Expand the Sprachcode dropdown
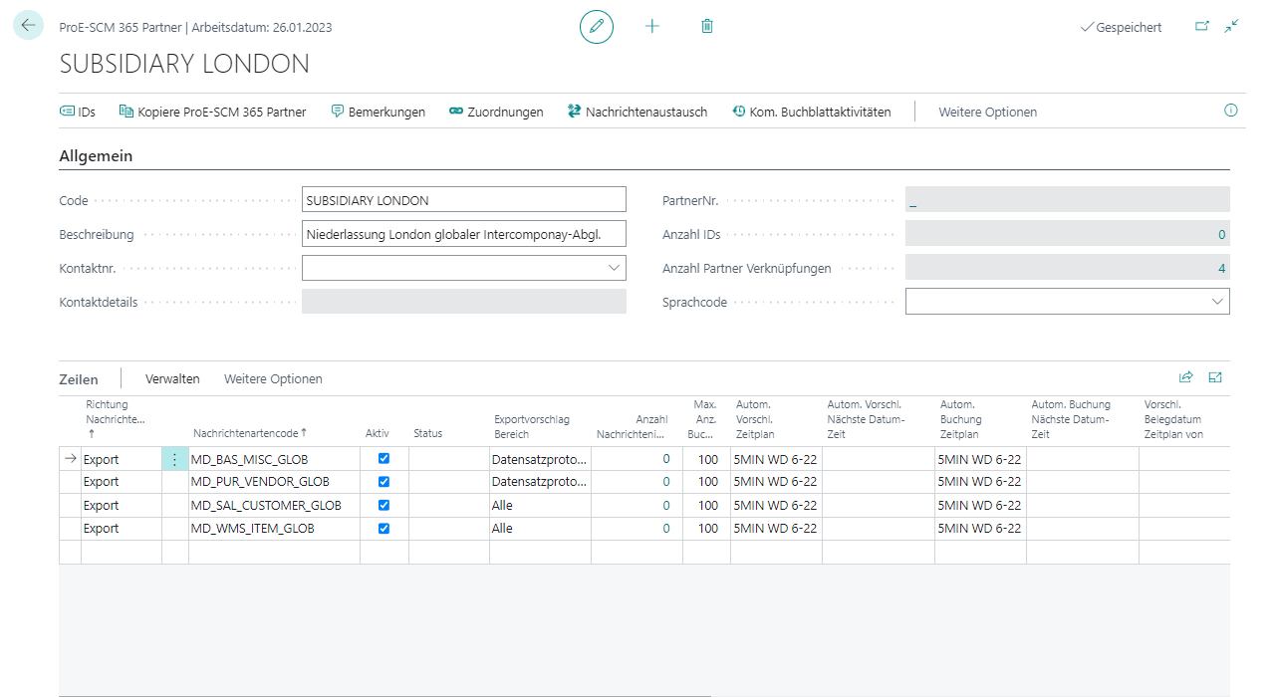The width and height of the screenshot is (1275, 697). tap(1216, 301)
